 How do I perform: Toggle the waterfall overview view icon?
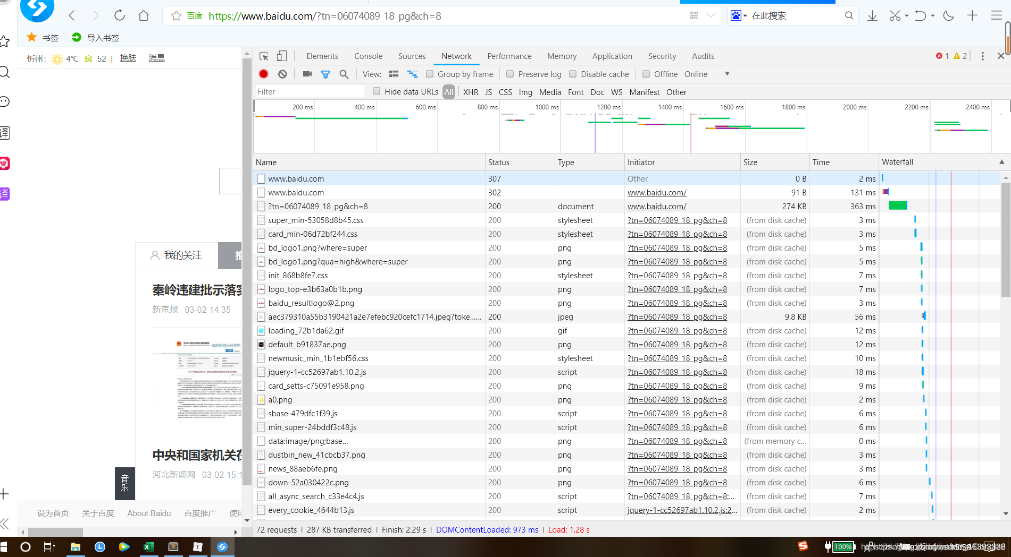pyautogui.click(x=412, y=74)
